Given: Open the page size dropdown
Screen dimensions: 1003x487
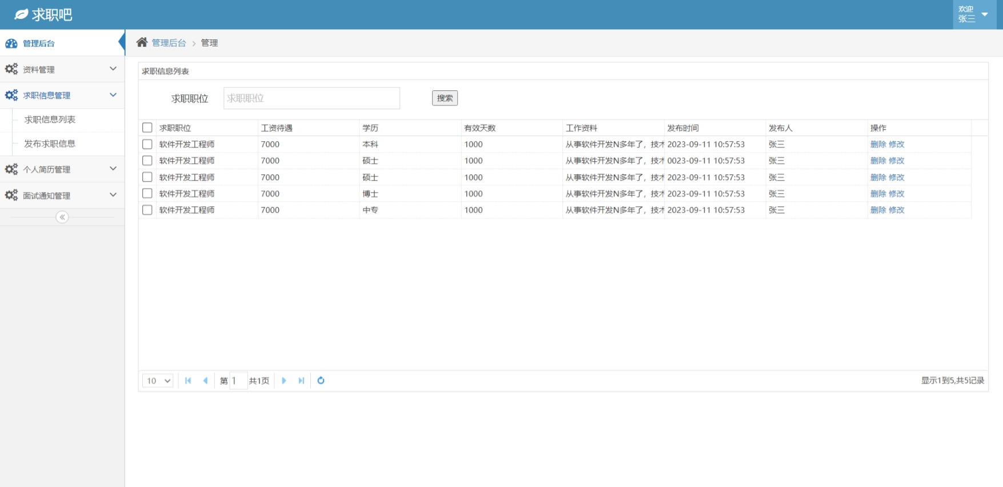Looking at the screenshot, I should [x=158, y=381].
